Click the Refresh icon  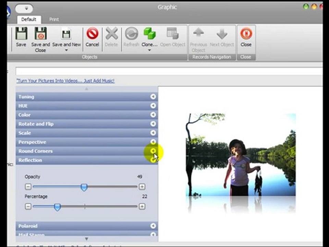(x=131, y=34)
